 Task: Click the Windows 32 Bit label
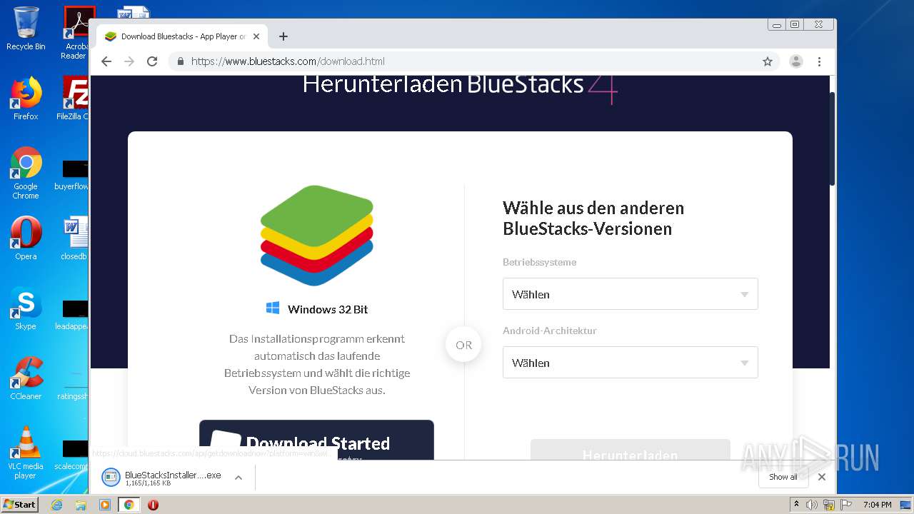pyautogui.click(x=328, y=309)
